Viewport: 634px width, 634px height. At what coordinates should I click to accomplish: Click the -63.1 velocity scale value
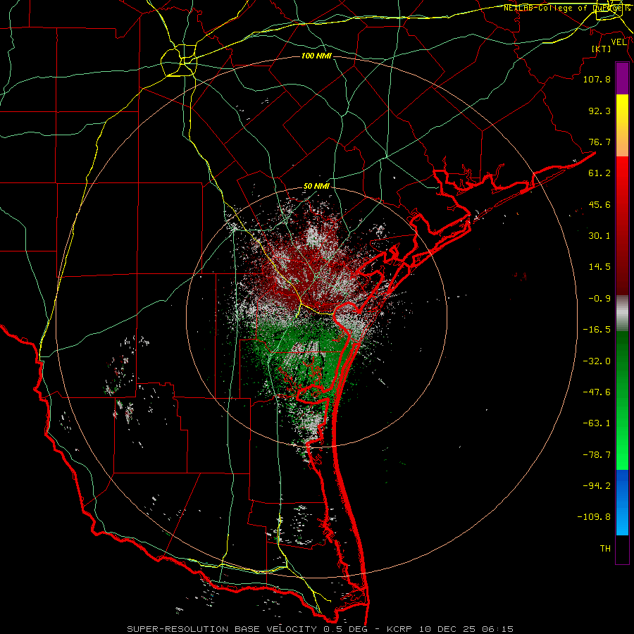tap(597, 423)
